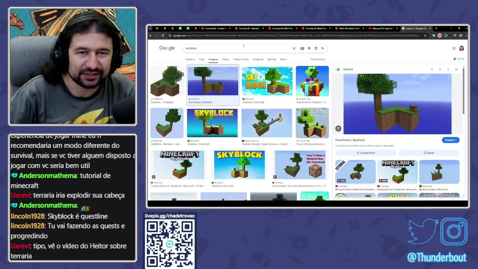The width and height of the screenshot is (478, 269).
Task: Close the Skyblock image preview panel
Action: click(x=456, y=69)
